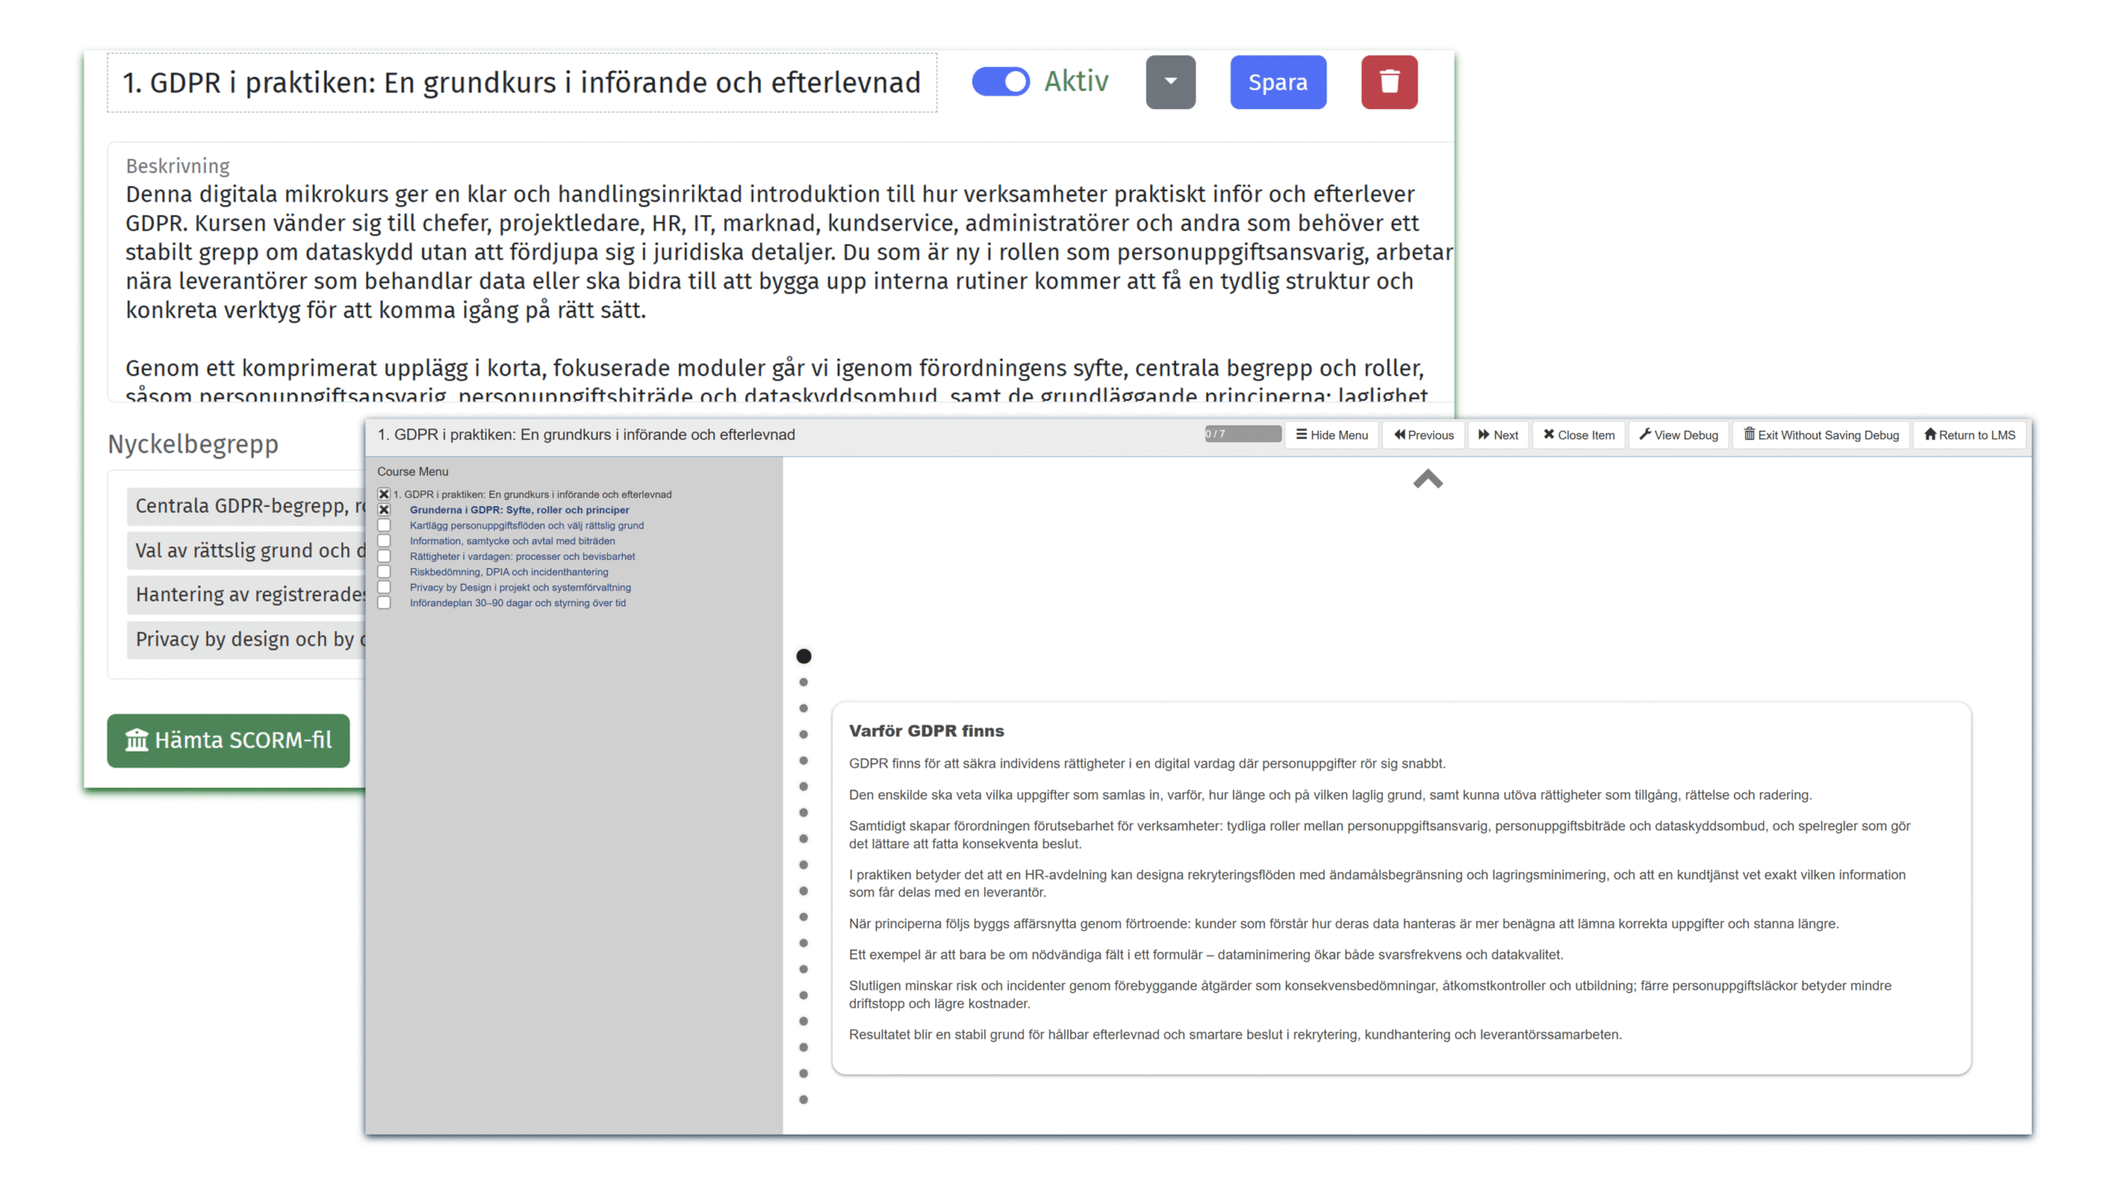The height and width of the screenshot is (1190, 2117).
Task: Check the box for Information, samtycke och avtal
Action: click(x=384, y=542)
